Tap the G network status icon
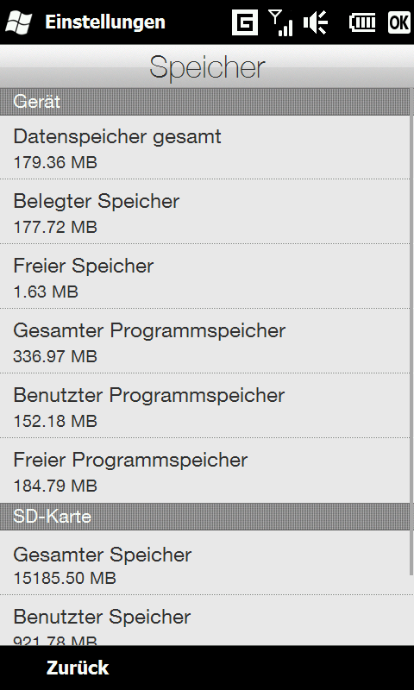The height and width of the screenshot is (690, 414). [x=245, y=22]
